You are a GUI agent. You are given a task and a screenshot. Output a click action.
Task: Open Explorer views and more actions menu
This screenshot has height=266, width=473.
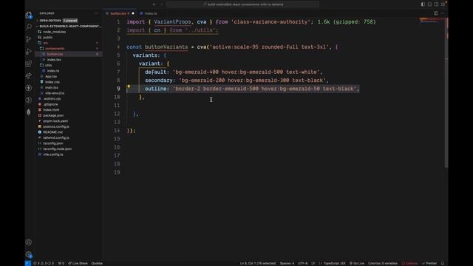coord(96,13)
